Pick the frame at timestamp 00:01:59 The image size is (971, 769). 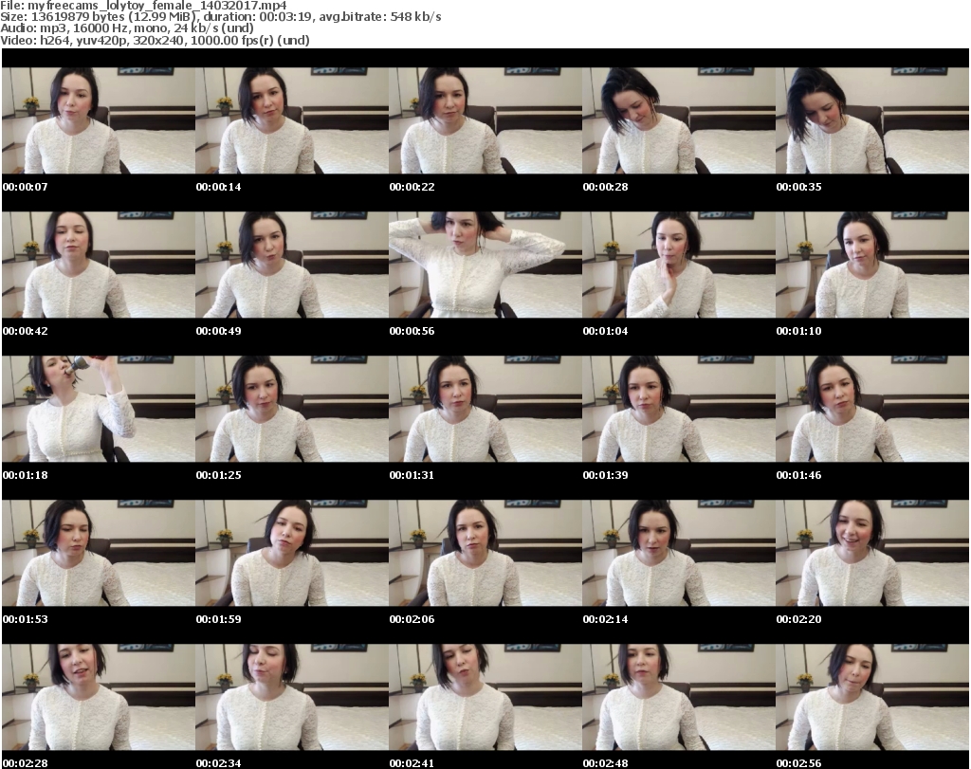tap(292, 553)
